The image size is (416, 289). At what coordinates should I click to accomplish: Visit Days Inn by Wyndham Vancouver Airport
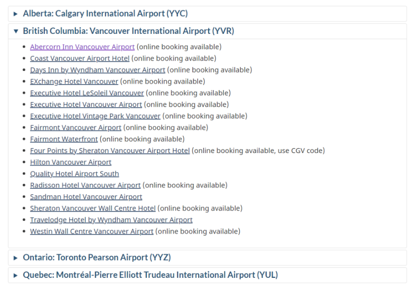pyautogui.click(x=97, y=70)
